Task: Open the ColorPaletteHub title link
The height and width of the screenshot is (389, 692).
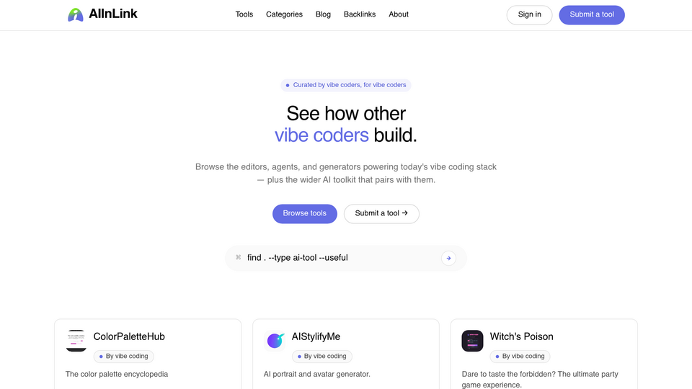Action: coord(129,336)
